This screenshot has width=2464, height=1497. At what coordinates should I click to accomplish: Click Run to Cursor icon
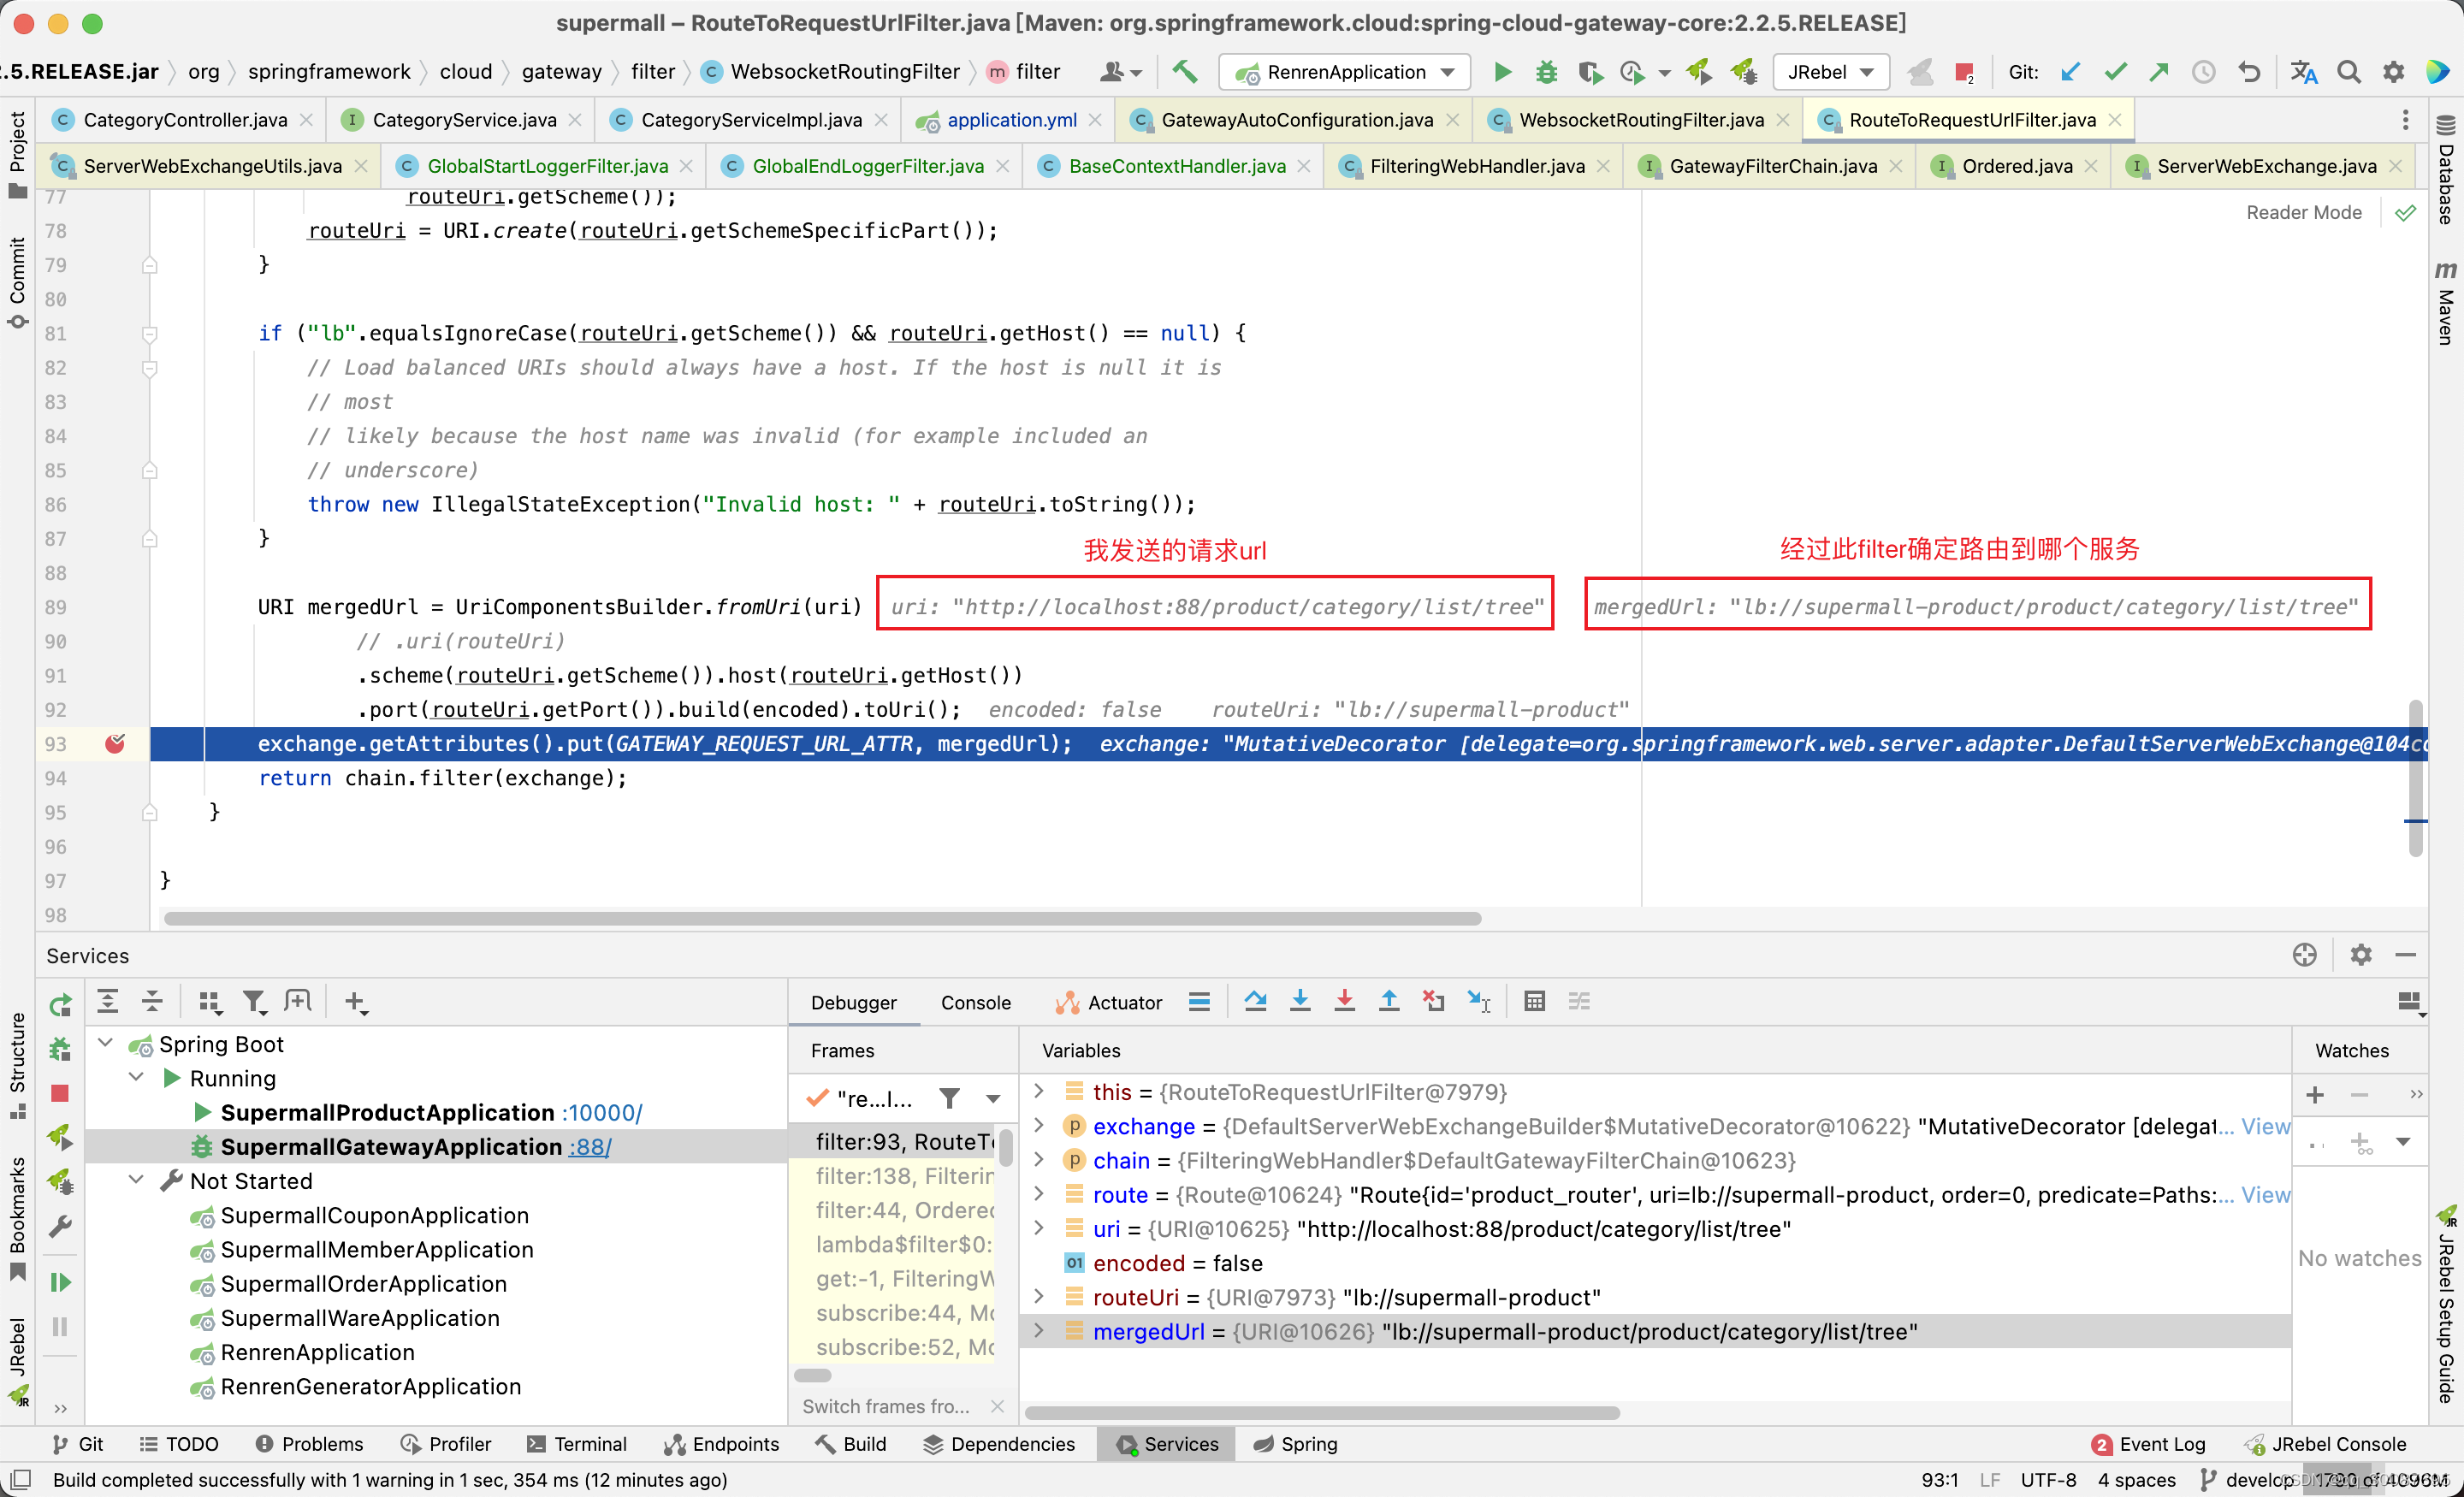click(x=1479, y=1001)
